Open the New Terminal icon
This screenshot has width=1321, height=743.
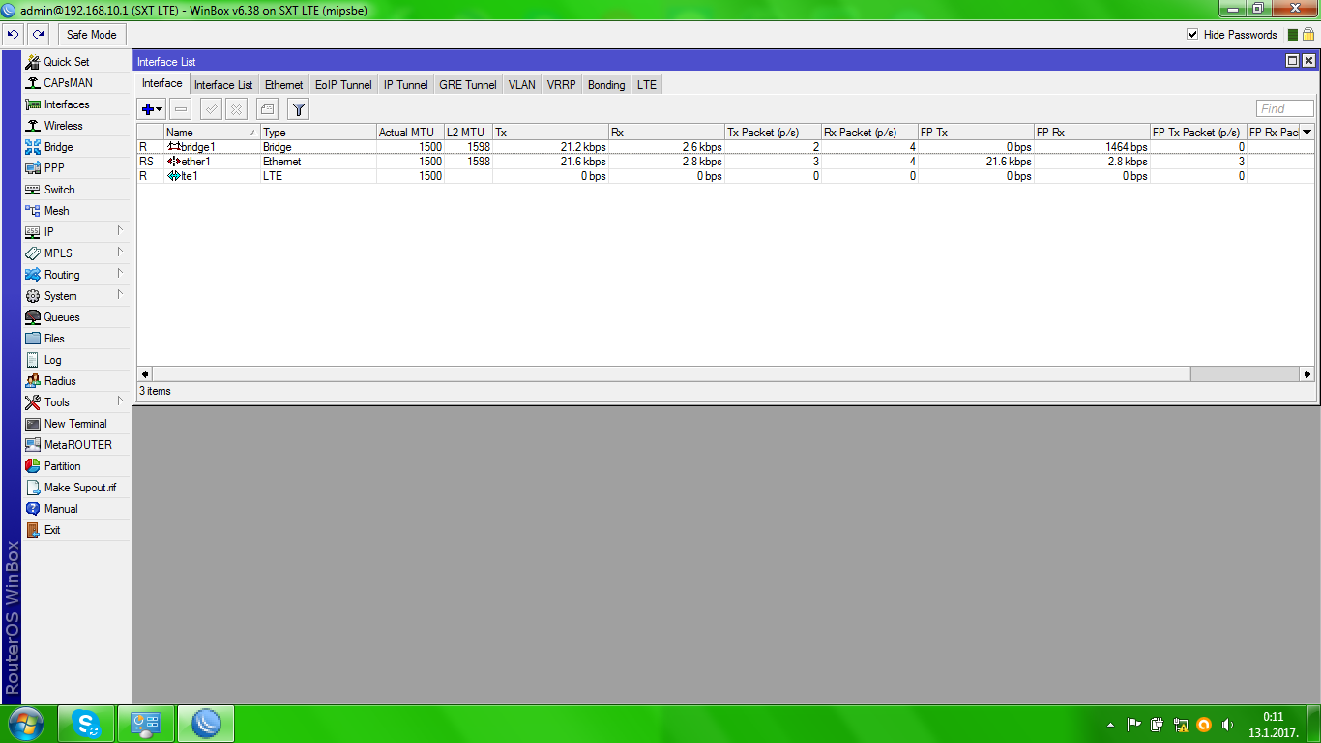pyautogui.click(x=33, y=424)
